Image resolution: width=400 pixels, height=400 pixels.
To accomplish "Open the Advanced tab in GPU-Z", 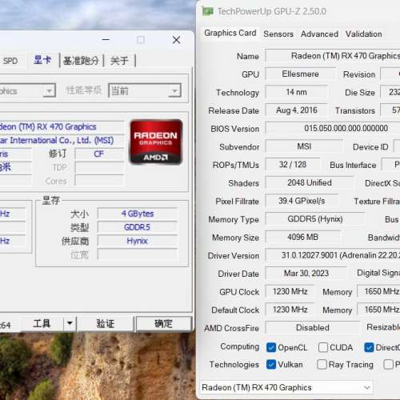I will (319, 34).
